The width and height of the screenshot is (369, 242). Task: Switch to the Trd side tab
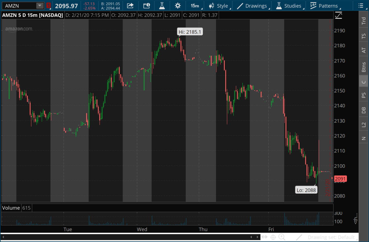pos(364,21)
